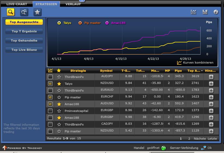Star the Pminvestcapital EURGBP strategy
The image size is (224, 153).
pos(59,111)
